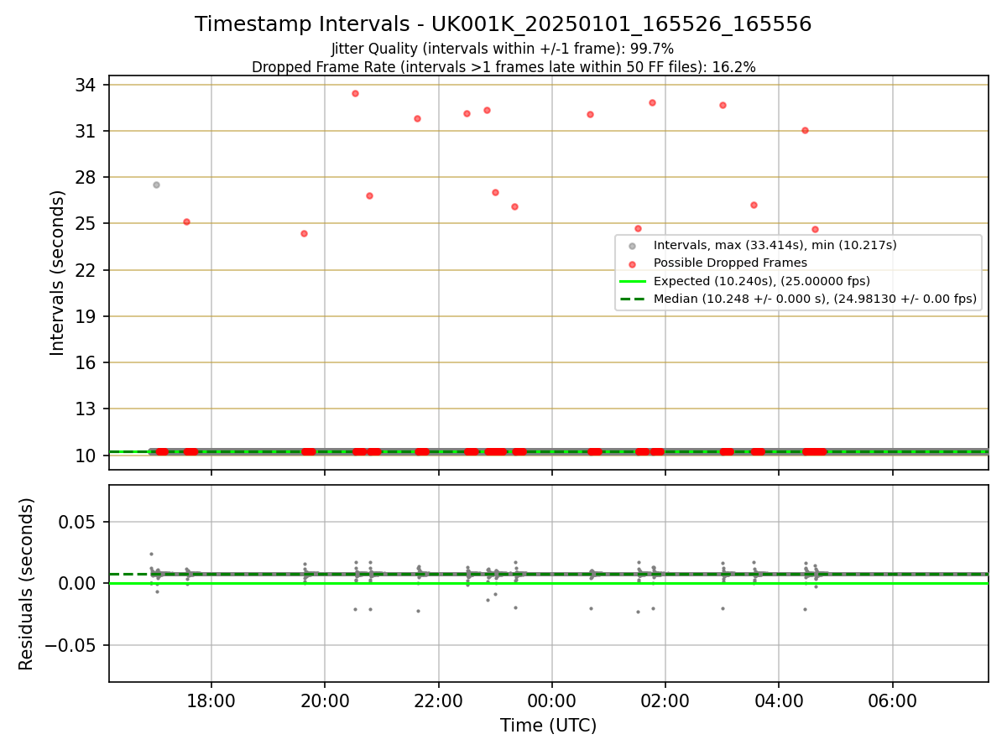The height and width of the screenshot is (755, 1007).
Task: Click the 'Time (UTC)' x-axis label
Action: (548, 726)
